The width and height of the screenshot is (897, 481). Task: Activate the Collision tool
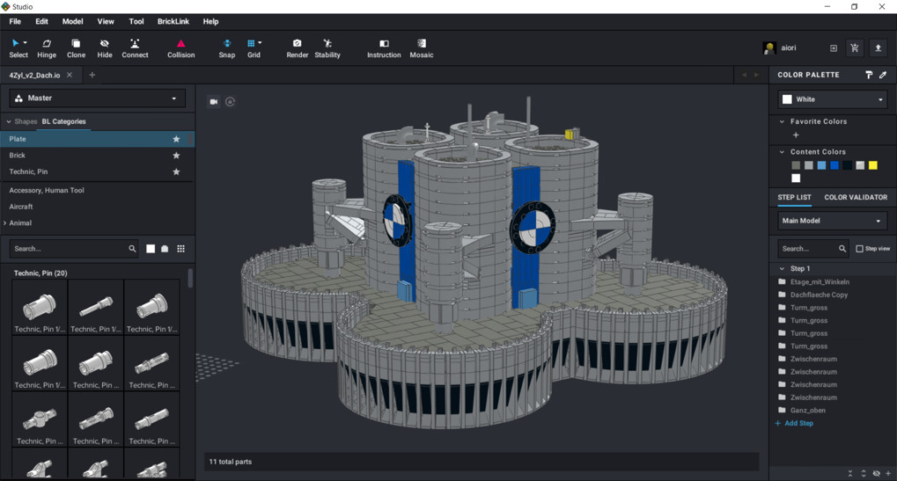tap(180, 47)
